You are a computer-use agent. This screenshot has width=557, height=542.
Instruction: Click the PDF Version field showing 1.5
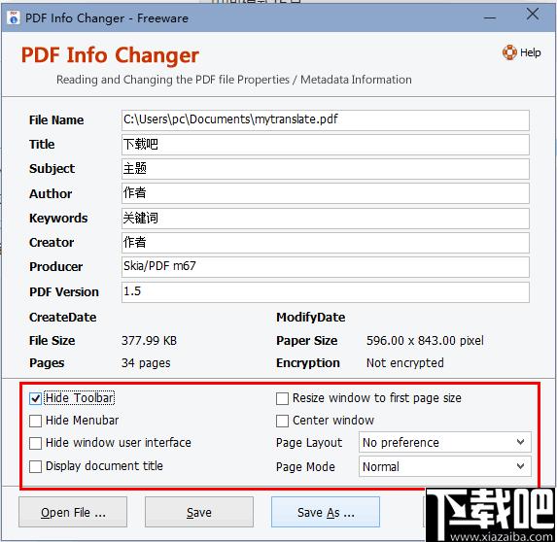[325, 292]
